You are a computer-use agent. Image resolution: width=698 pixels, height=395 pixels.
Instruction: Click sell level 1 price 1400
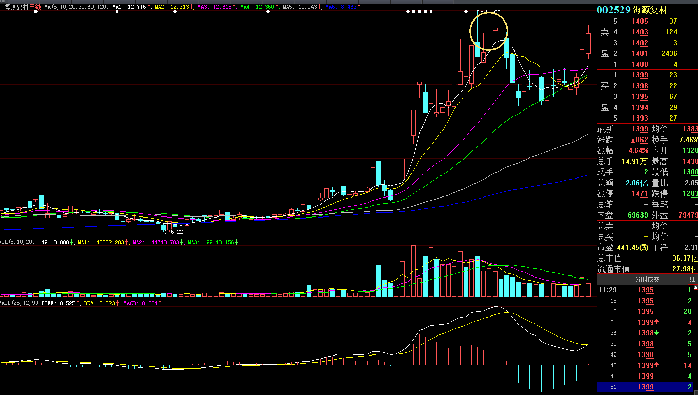click(x=640, y=65)
